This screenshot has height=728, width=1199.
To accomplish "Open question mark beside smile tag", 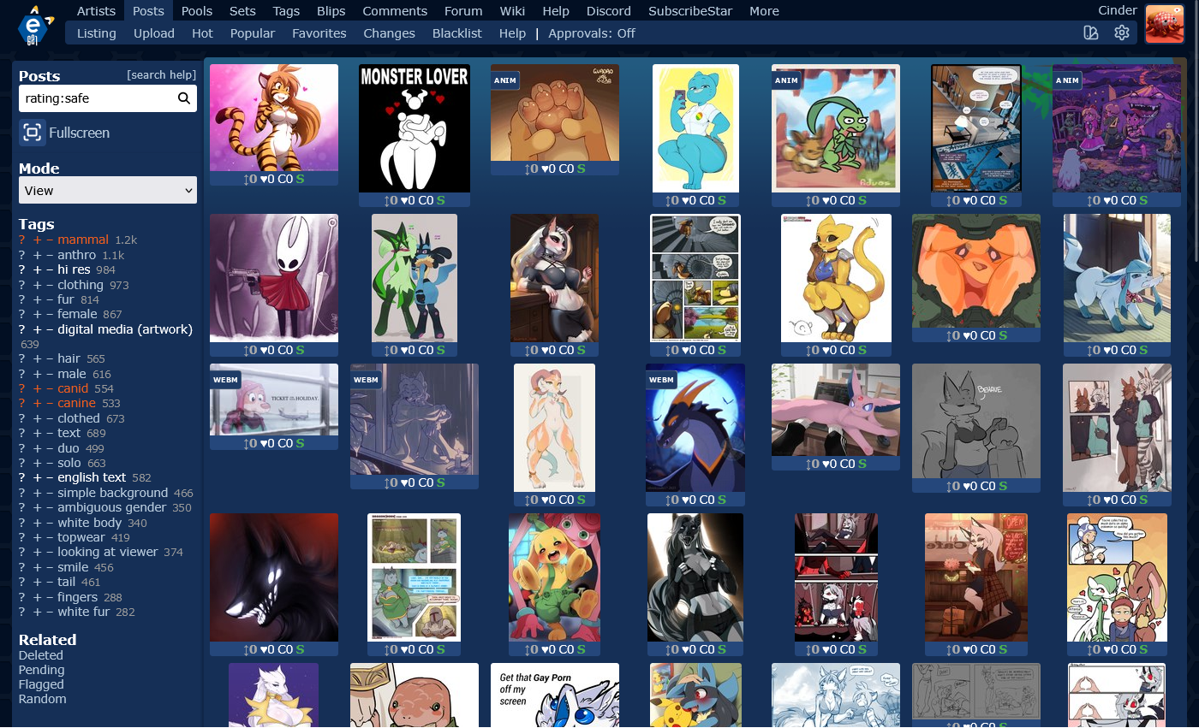I will click(x=22, y=567).
